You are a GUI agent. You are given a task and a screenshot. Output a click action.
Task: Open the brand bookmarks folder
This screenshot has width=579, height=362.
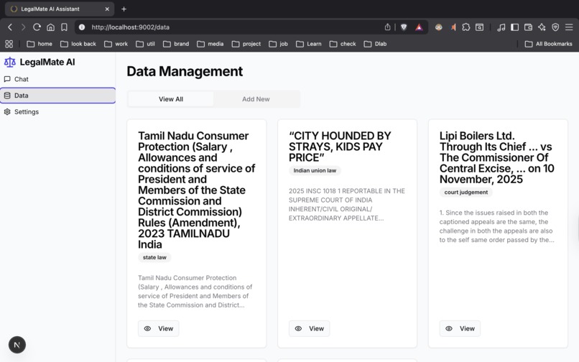coord(176,44)
